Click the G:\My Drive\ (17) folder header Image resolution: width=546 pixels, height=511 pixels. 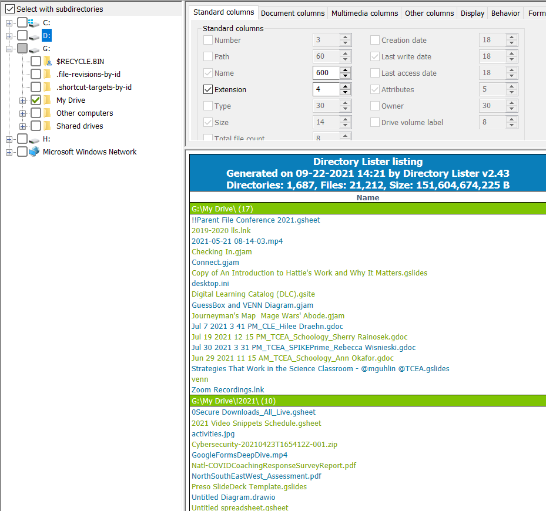tap(368, 209)
